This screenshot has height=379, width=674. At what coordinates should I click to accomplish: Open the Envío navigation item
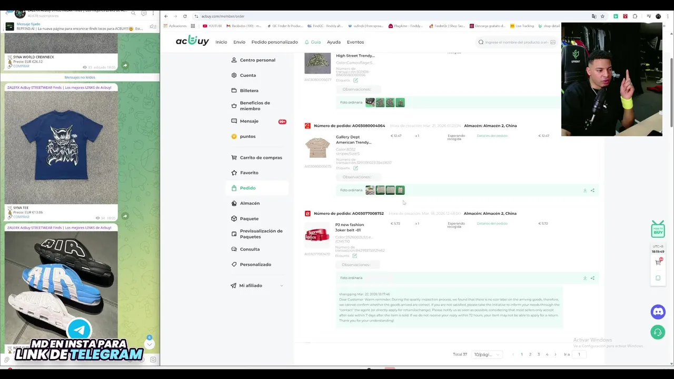coord(239,42)
